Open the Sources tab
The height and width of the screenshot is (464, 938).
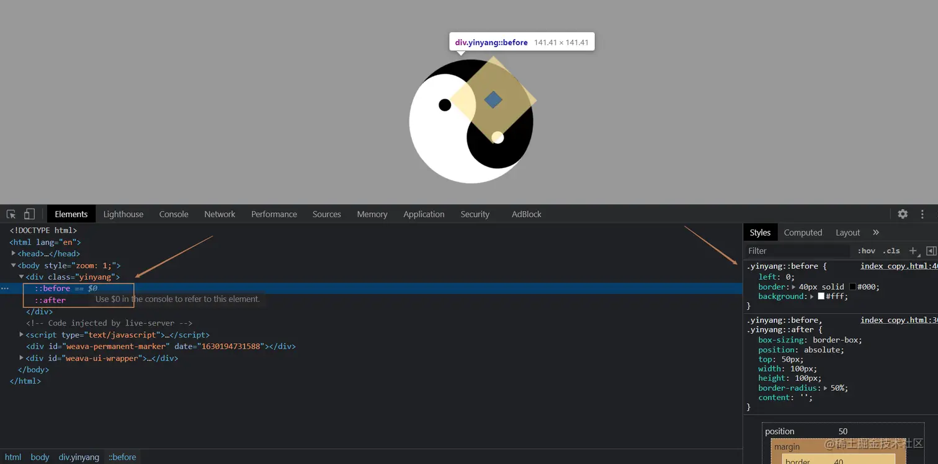[327, 214]
